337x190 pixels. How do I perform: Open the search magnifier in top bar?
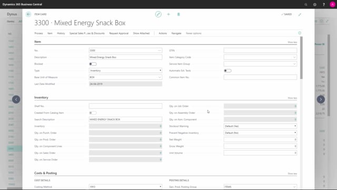[306, 4]
